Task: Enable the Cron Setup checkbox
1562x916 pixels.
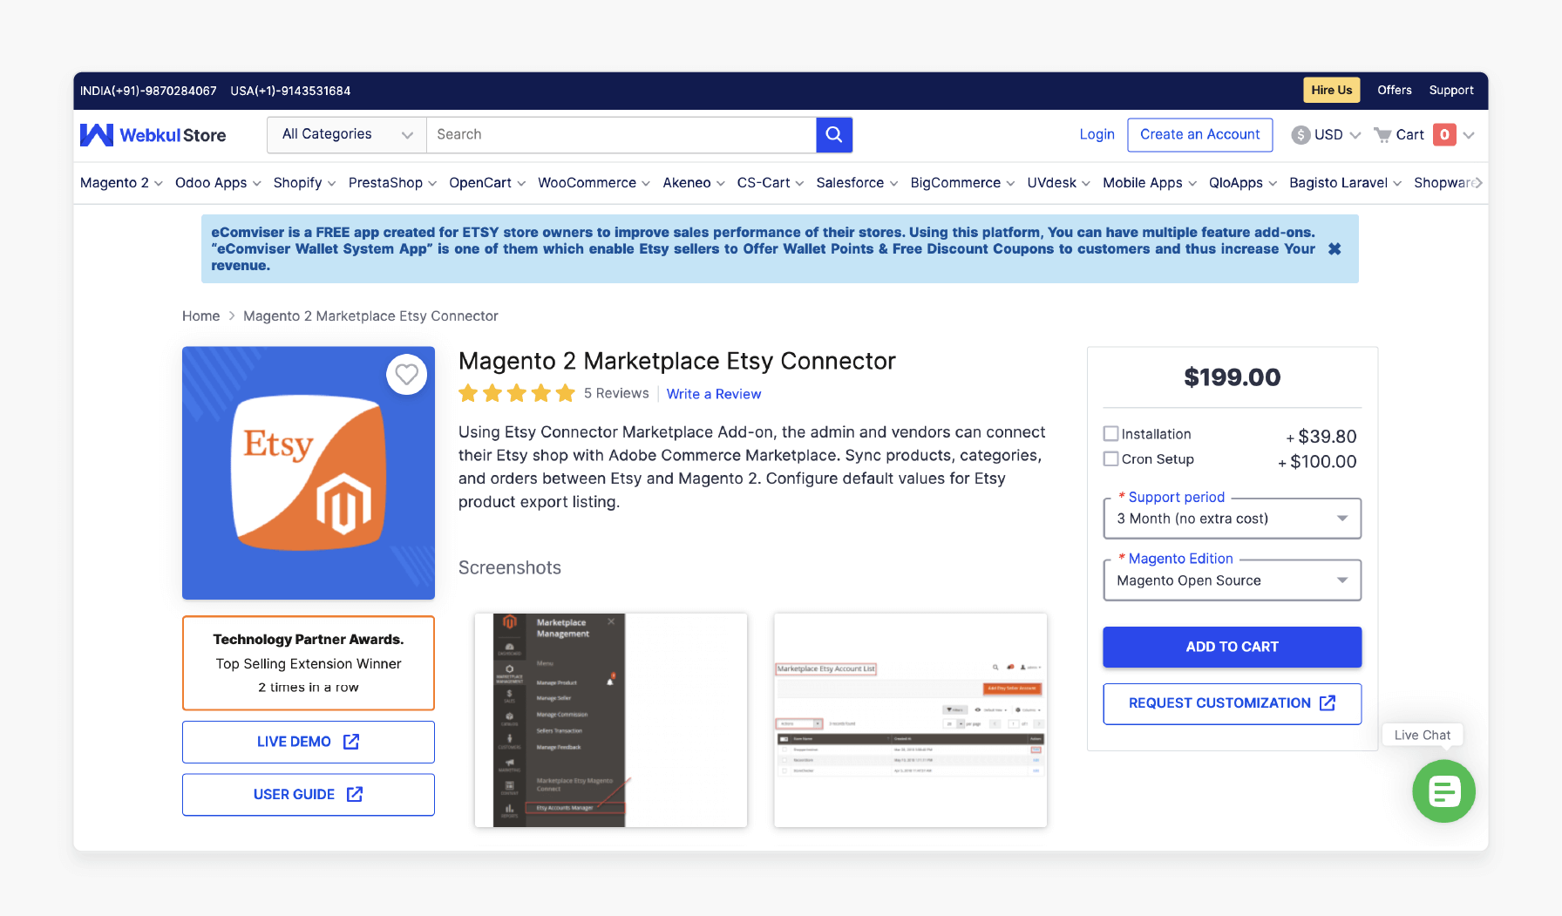Action: pos(1110,458)
